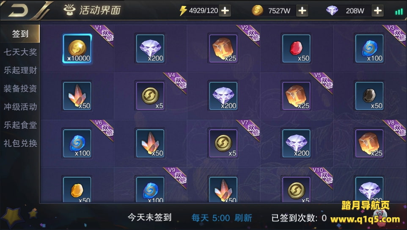407x230 pixels.
Task: Click the back arrow icon
Action: coord(18,11)
